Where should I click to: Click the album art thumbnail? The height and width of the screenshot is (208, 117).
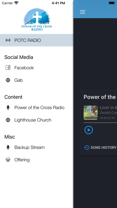(91, 113)
